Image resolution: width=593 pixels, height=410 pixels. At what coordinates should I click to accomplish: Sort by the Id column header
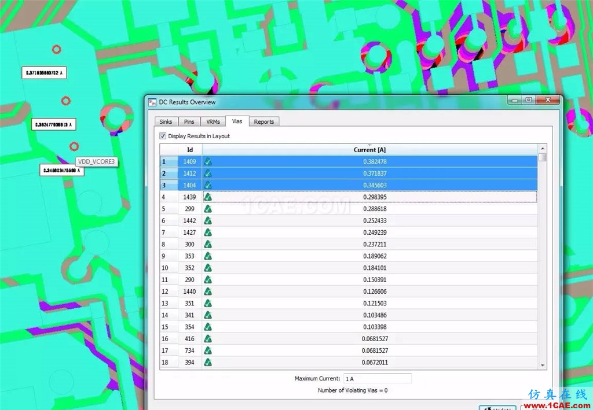tap(190, 150)
